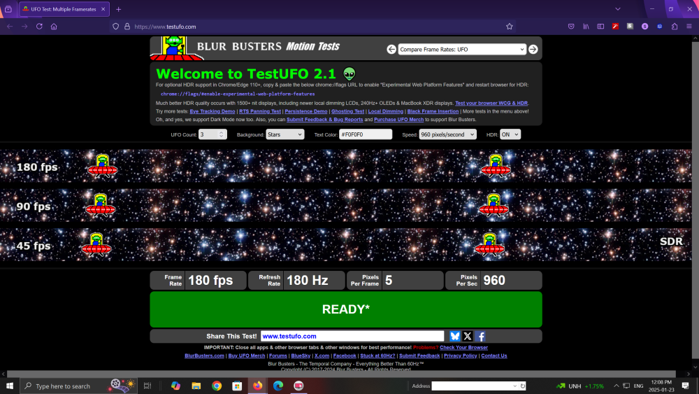
Task: Click the Blur Busters alien logo
Action: [172, 48]
